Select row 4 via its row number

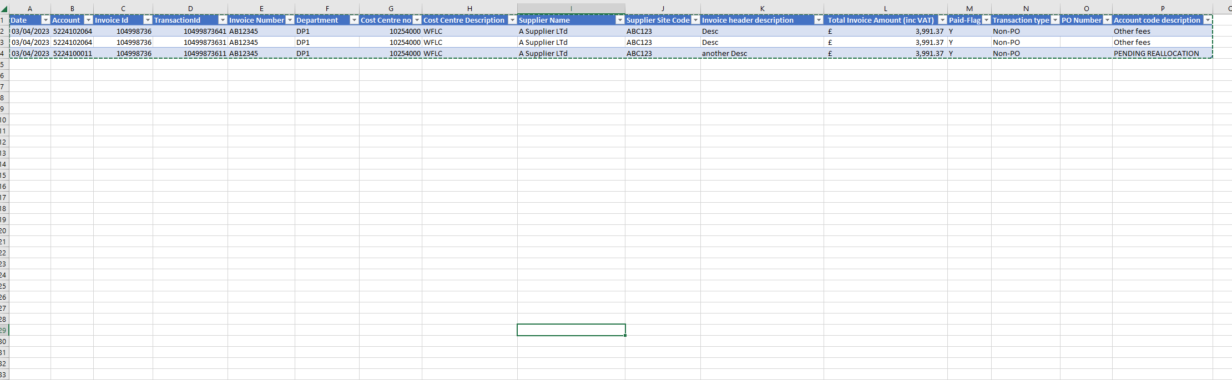(4, 53)
